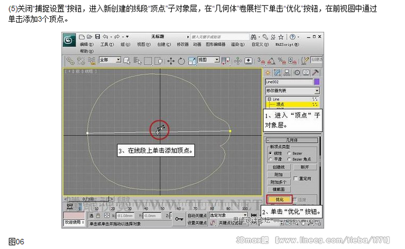Collapse the Line tree node in modifier stack
Image resolution: width=405 pixels, height=249 pixels.
(x=269, y=99)
